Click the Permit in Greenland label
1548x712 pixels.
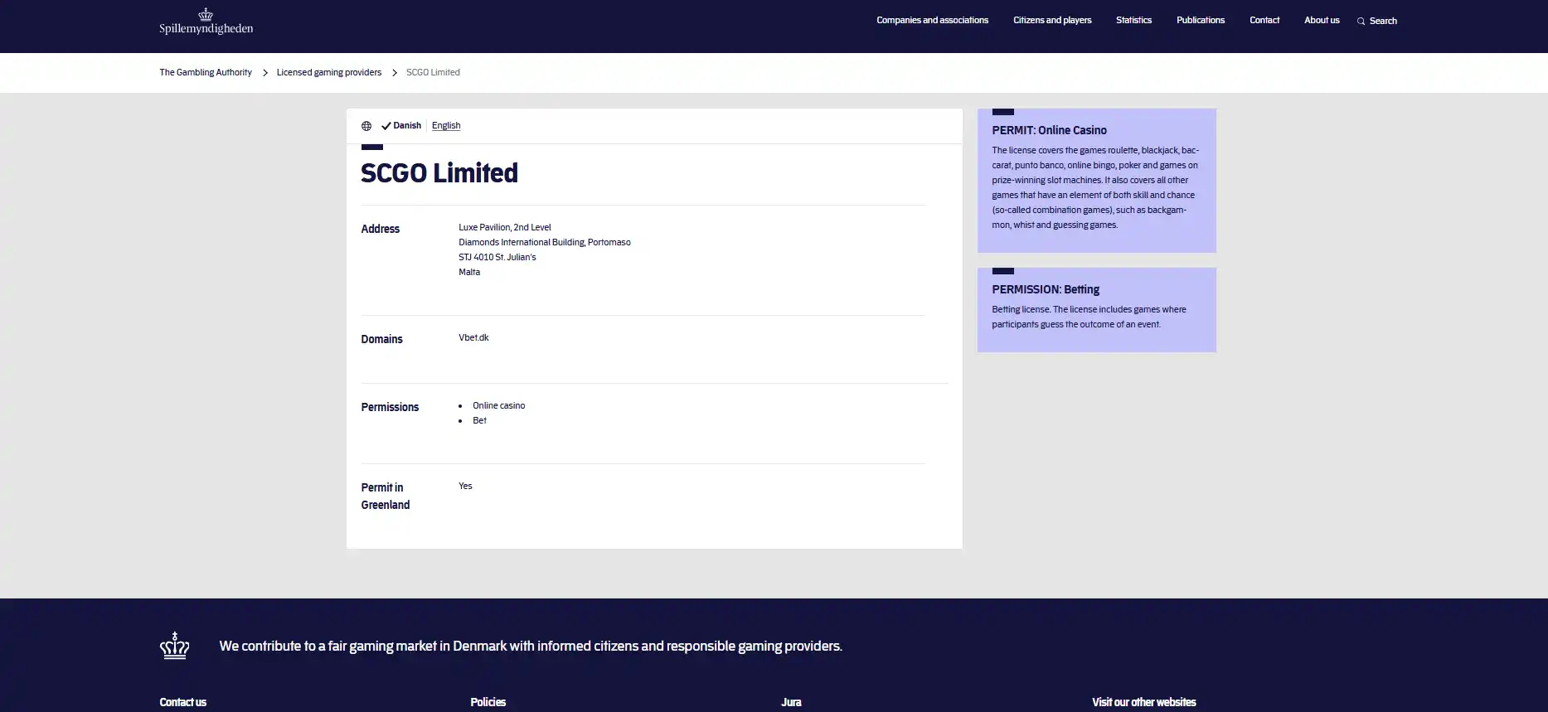point(386,496)
